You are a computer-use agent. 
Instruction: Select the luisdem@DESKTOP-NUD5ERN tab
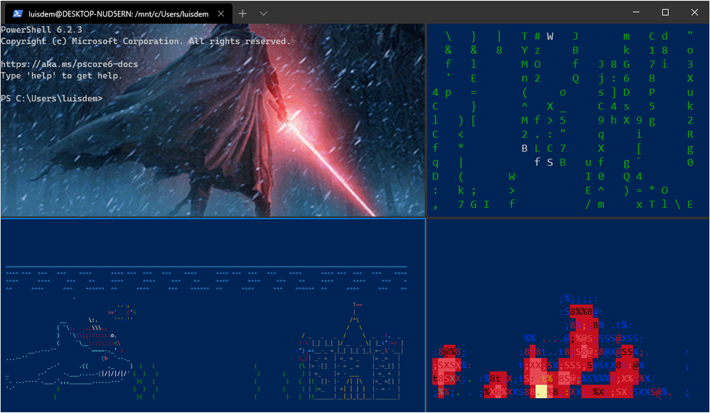click(x=119, y=14)
